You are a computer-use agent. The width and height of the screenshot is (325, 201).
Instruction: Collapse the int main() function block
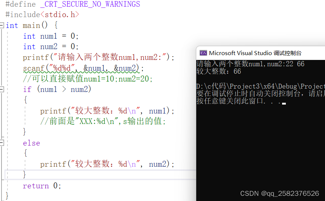(x=1, y=25)
